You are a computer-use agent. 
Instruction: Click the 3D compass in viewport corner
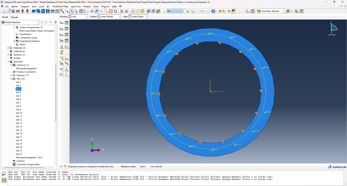333,28
